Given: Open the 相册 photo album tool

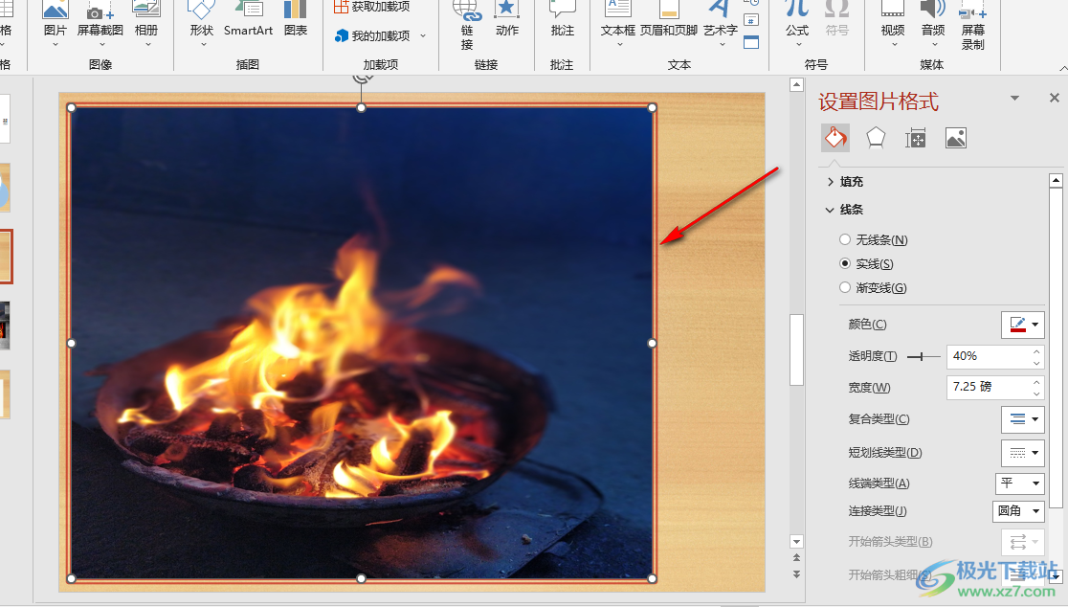Looking at the screenshot, I should tap(146, 19).
